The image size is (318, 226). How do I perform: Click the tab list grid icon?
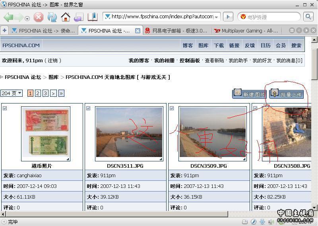[x=292, y=31]
